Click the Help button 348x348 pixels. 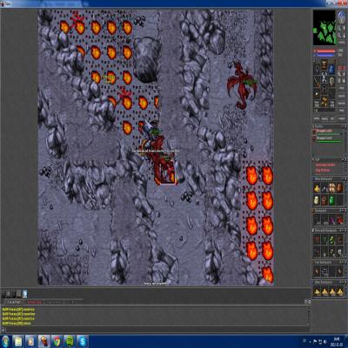(x=341, y=110)
